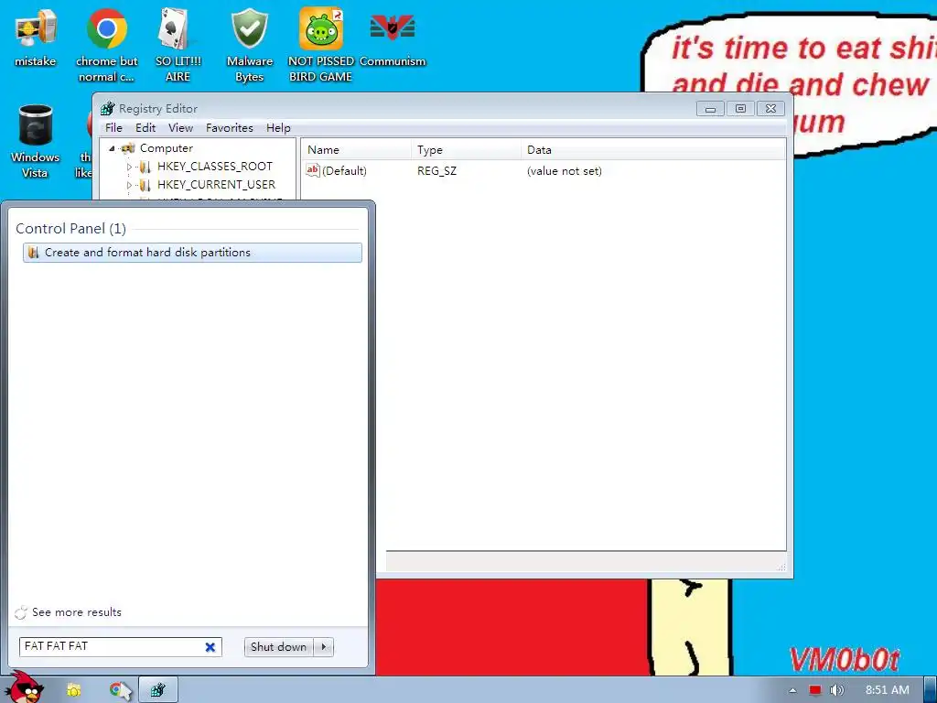
Task: Open the Help menu in Registry Editor
Action: tap(278, 128)
